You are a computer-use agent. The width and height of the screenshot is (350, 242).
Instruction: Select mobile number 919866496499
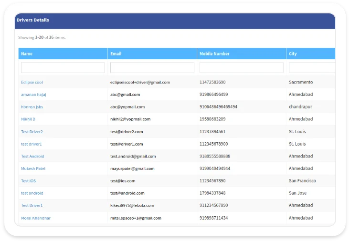click(213, 95)
